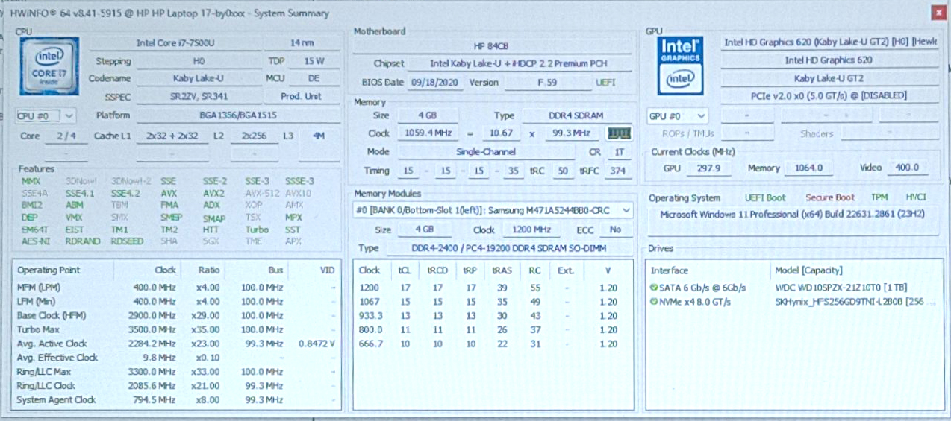
Task: Select the SKHynix NVMe drive row
Action: [793, 302]
